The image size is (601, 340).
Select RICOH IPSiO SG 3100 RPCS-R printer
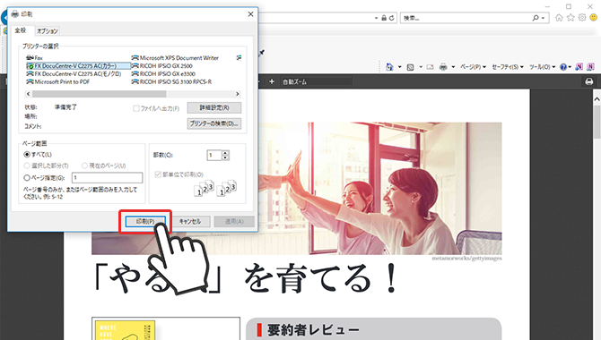(171, 81)
